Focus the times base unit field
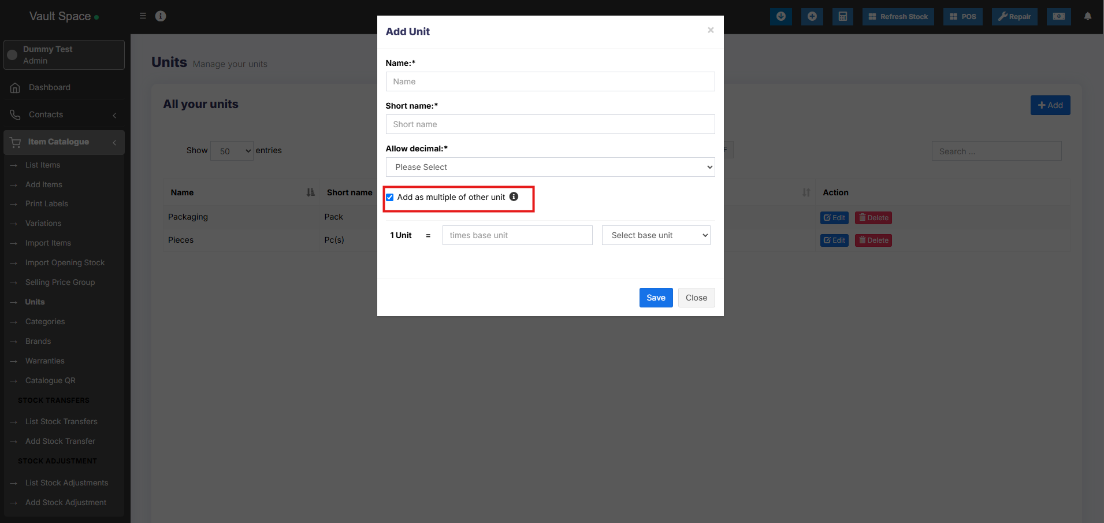 tap(517, 235)
